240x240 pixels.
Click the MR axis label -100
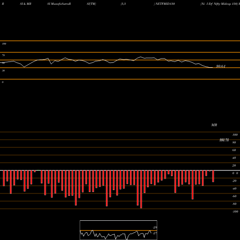pos(235,212)
